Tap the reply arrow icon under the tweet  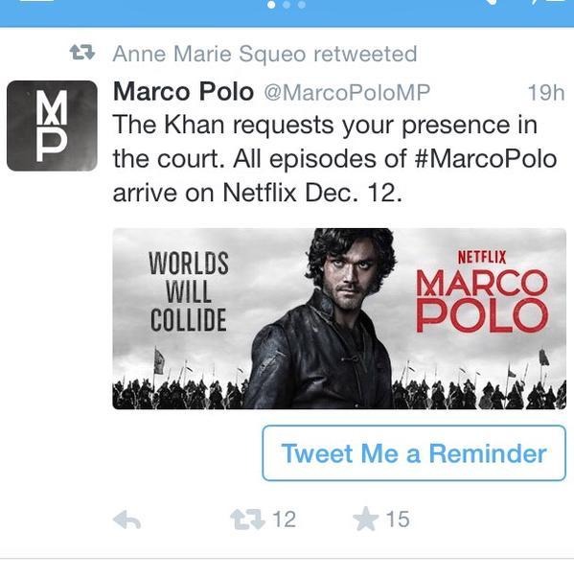click(x=126, y=519)
